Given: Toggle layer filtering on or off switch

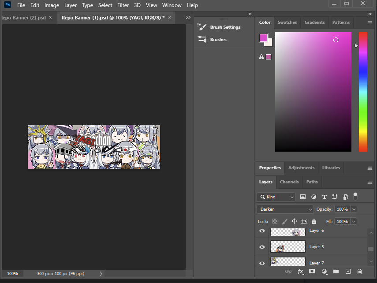Looking at the screenshot, I should click(x=355, y=197).
